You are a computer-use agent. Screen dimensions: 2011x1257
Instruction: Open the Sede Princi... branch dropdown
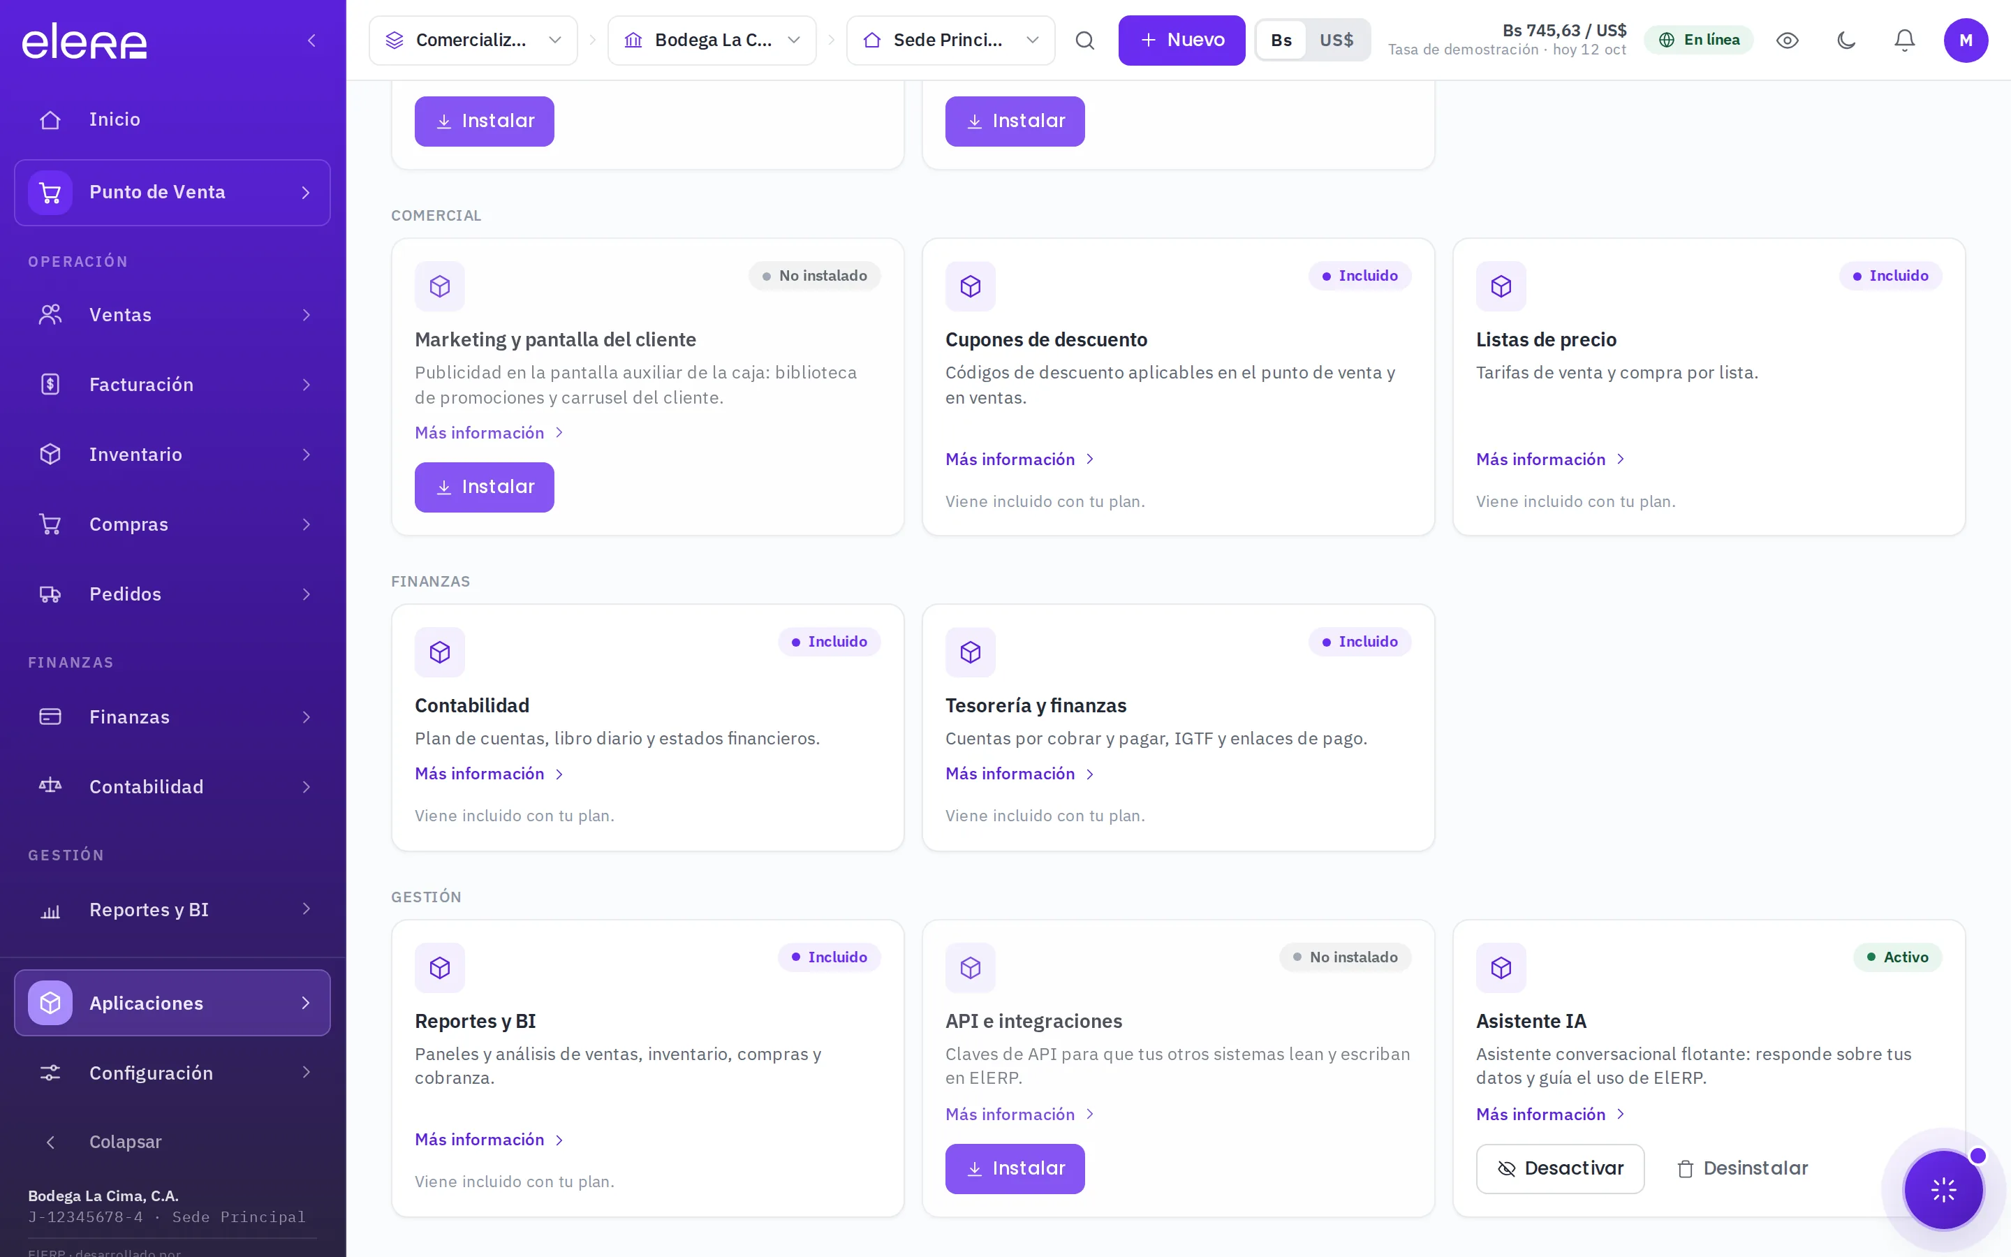point(950,40)
